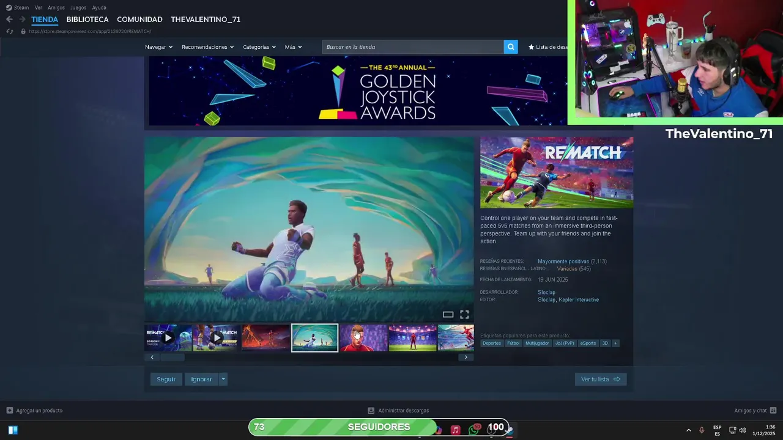783x440 pixels.
Task: Open the THEVALENTINO_71 profile tab
Action: click(x=206, y=20)
